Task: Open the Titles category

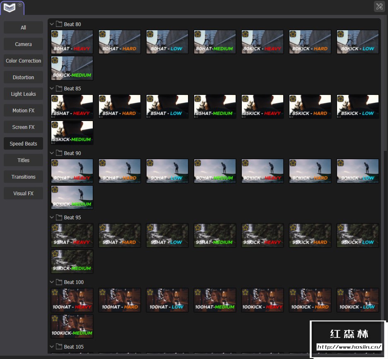Action: click(23, 160)
